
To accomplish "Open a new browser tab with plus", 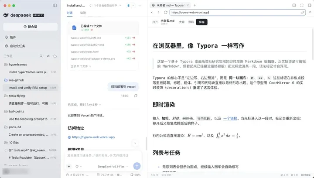I will click(195, 5).
